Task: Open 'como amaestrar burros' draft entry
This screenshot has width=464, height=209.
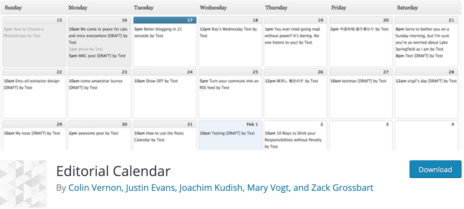Action: pos(95,84)
